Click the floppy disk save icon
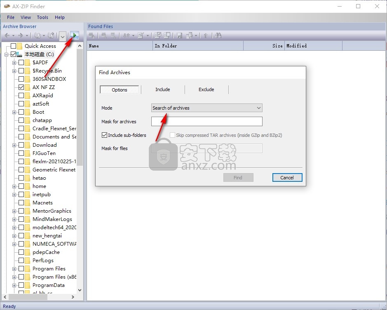Screen dimensions: 387x310 pyautogui.click(x=179, y=36)
